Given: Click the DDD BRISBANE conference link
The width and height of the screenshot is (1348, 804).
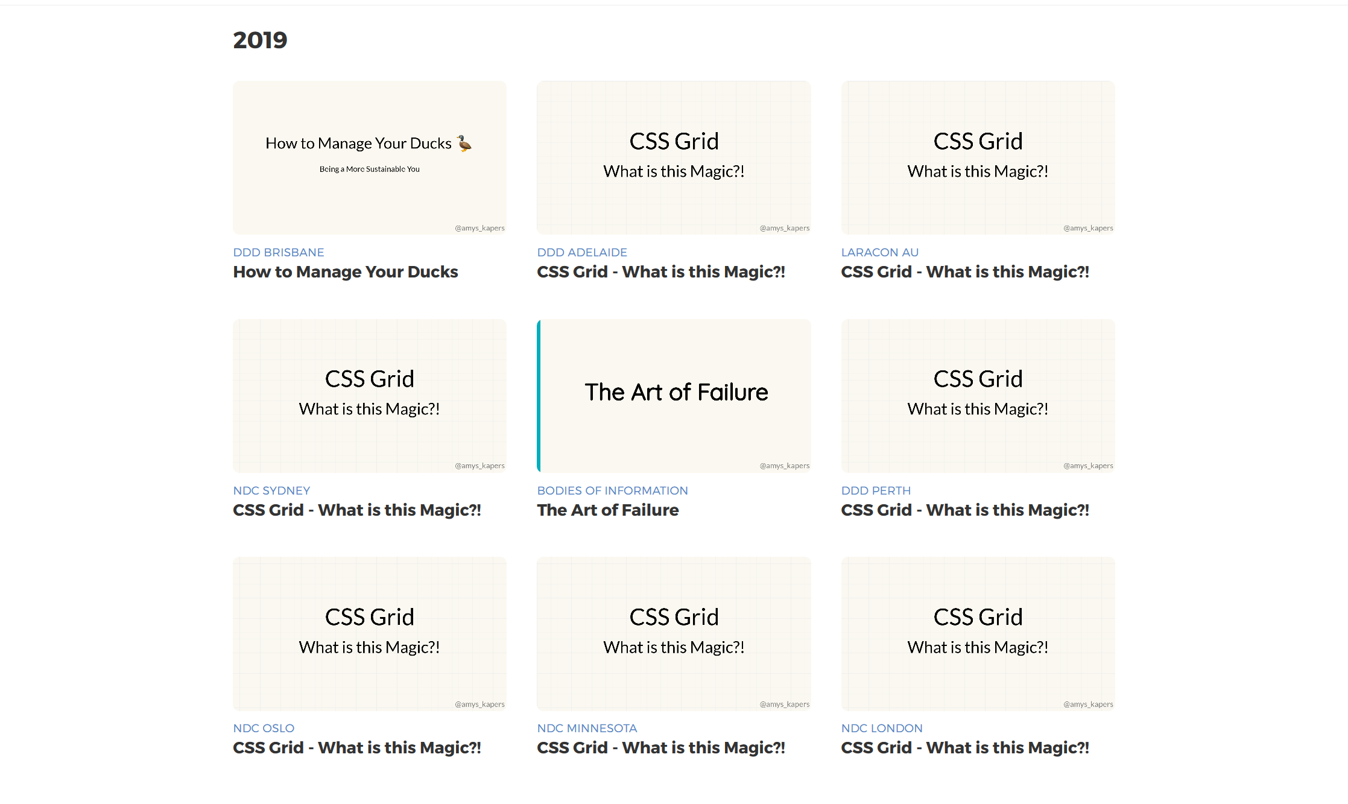Looking at the screenshot, I should pos(279,252).
